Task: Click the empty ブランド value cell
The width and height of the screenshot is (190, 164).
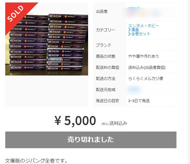Action: [x=151, y=45]
